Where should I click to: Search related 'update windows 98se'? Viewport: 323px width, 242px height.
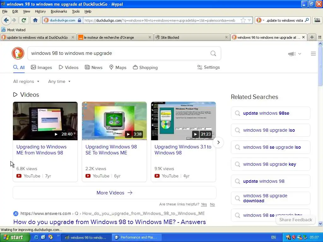[270, 113]
